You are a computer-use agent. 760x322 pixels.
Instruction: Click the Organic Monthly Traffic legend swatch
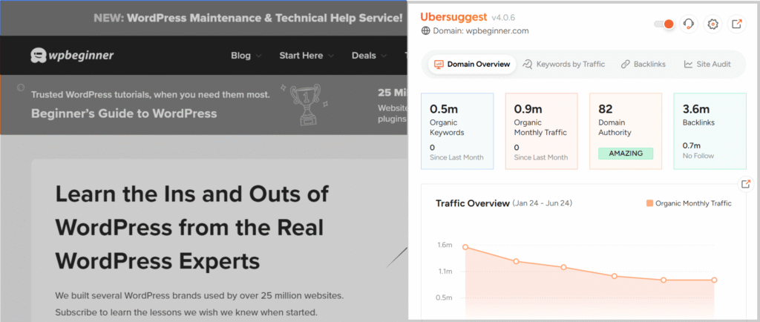[x=649, y=203]
